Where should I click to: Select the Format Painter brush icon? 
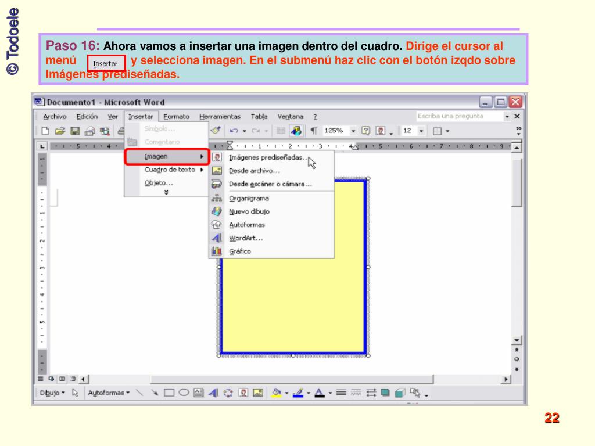coord(216,131)
